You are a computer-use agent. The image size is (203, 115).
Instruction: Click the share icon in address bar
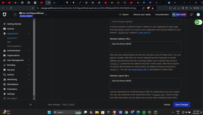point(143,8)
